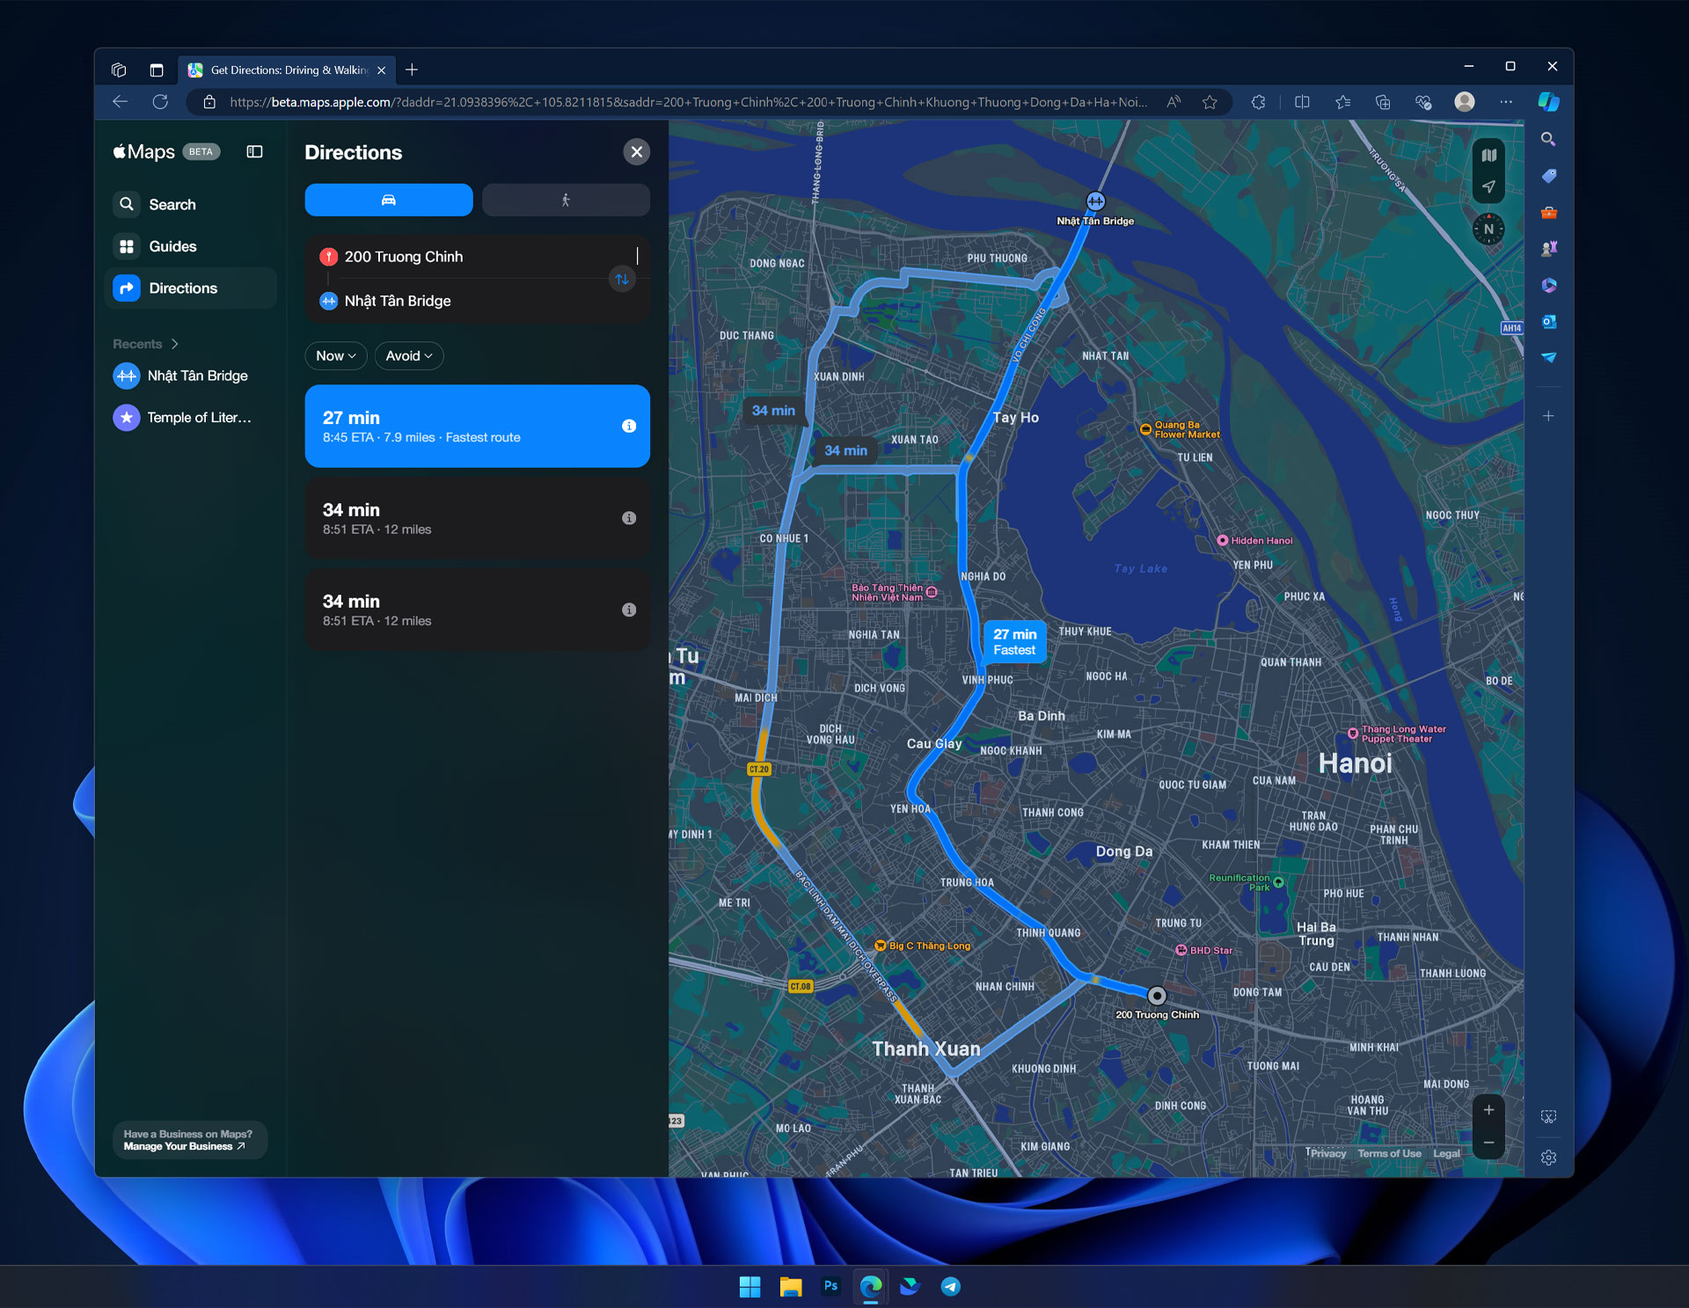Open the Now departure time dropdown

336,355
